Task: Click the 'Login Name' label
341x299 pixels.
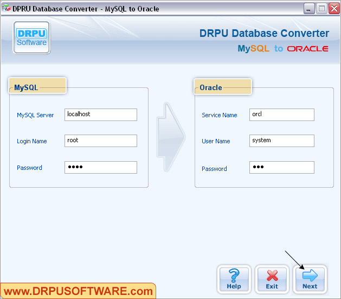Action: pos(32,141)
